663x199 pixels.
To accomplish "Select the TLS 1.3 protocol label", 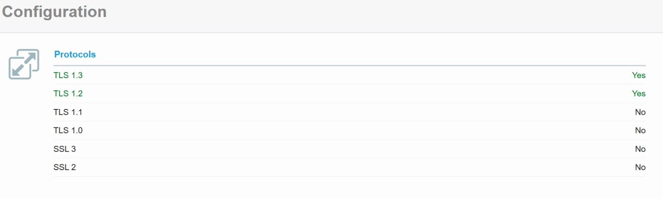I will [68, 75].
